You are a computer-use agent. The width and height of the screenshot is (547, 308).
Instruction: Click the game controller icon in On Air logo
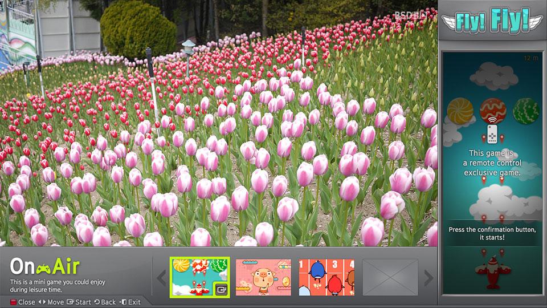pyautogui.click(x=43, y=269)
